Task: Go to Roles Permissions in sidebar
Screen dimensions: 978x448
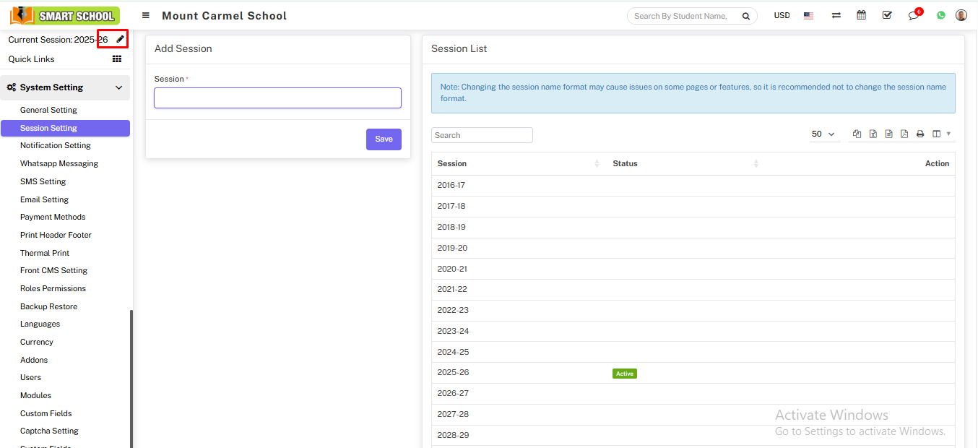Action: 53,288
